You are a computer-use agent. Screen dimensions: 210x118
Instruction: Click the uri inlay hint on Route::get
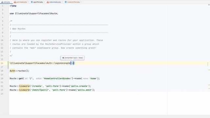pyautogui.click(x=26, y=79)
